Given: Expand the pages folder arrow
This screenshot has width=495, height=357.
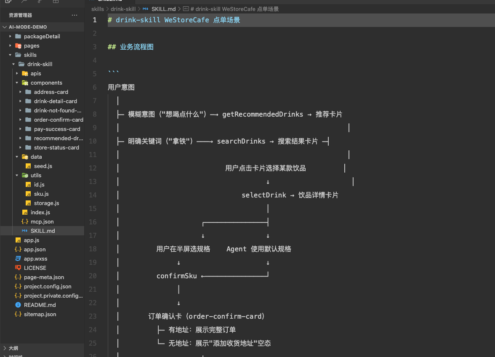Looking at the screenshot, I should click(11, 45).
